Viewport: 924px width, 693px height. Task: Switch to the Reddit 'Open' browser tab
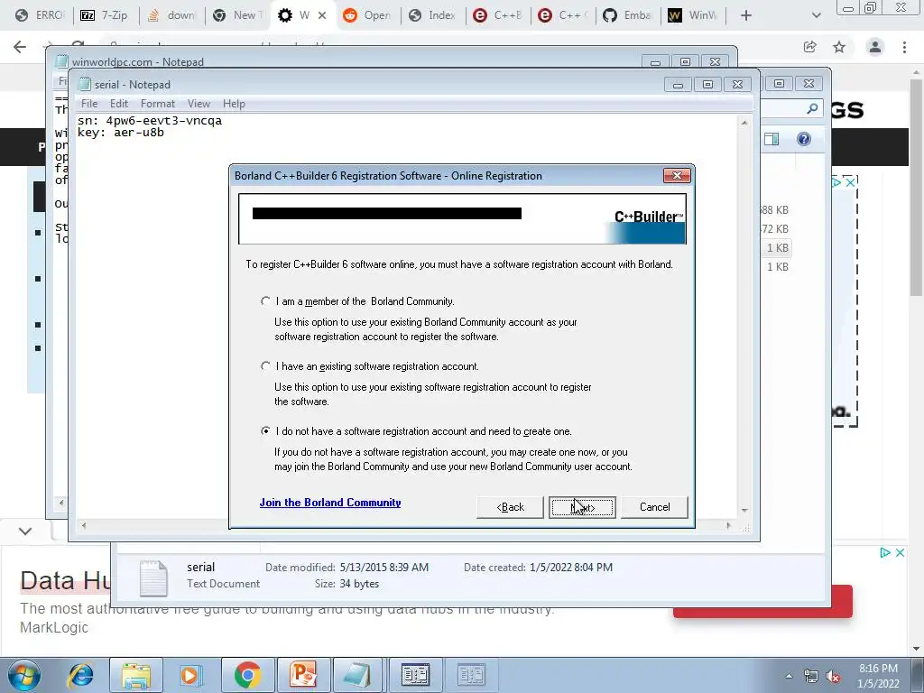pos(368,15)
